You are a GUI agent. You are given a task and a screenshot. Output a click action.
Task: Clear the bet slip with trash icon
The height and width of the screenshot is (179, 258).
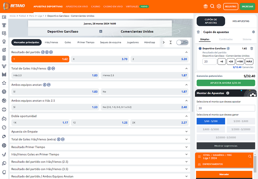(198, 32)
